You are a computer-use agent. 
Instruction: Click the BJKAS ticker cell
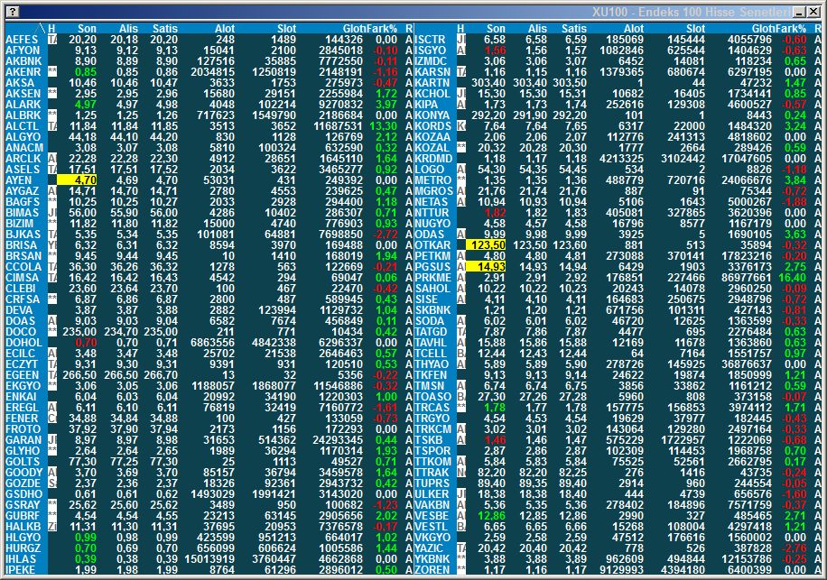click(x=23, y=235)
